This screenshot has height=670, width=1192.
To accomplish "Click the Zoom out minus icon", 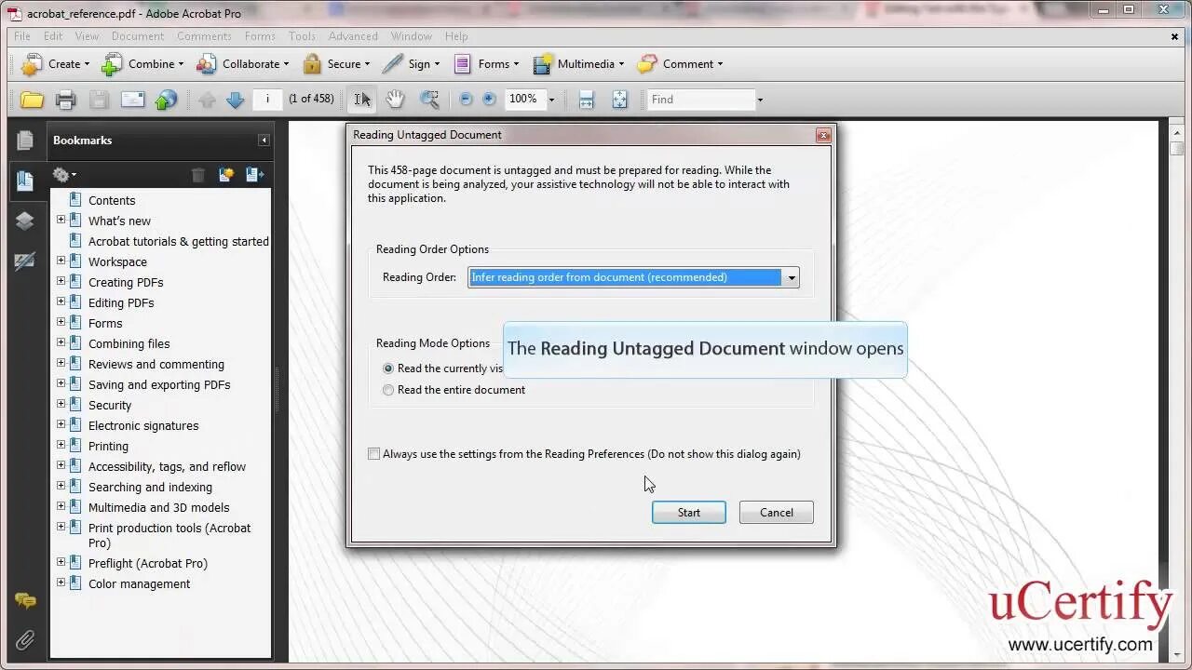I will (467, 99).
